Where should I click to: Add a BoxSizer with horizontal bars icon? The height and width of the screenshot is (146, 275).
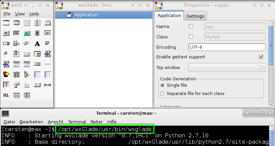(16, 95)
